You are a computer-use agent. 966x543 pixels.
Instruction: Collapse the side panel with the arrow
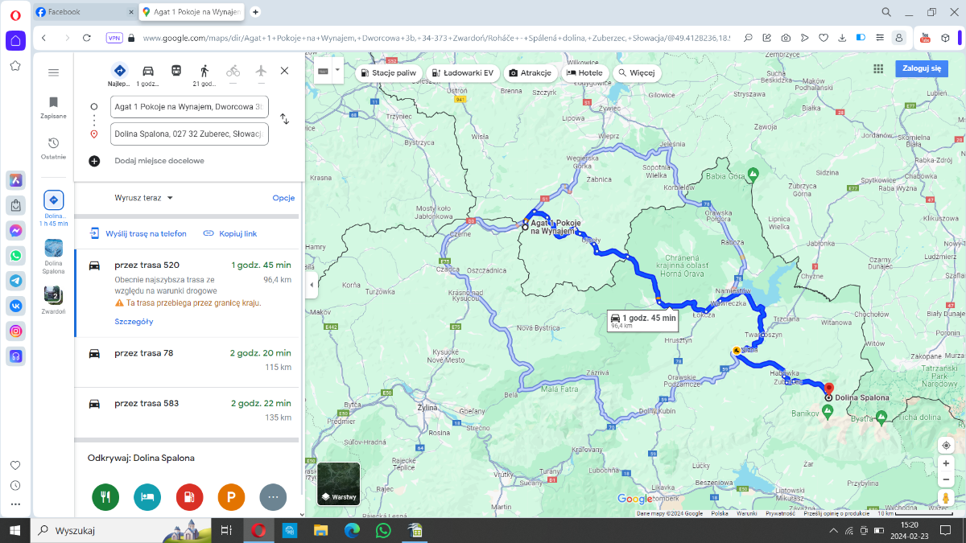point(312,285)
